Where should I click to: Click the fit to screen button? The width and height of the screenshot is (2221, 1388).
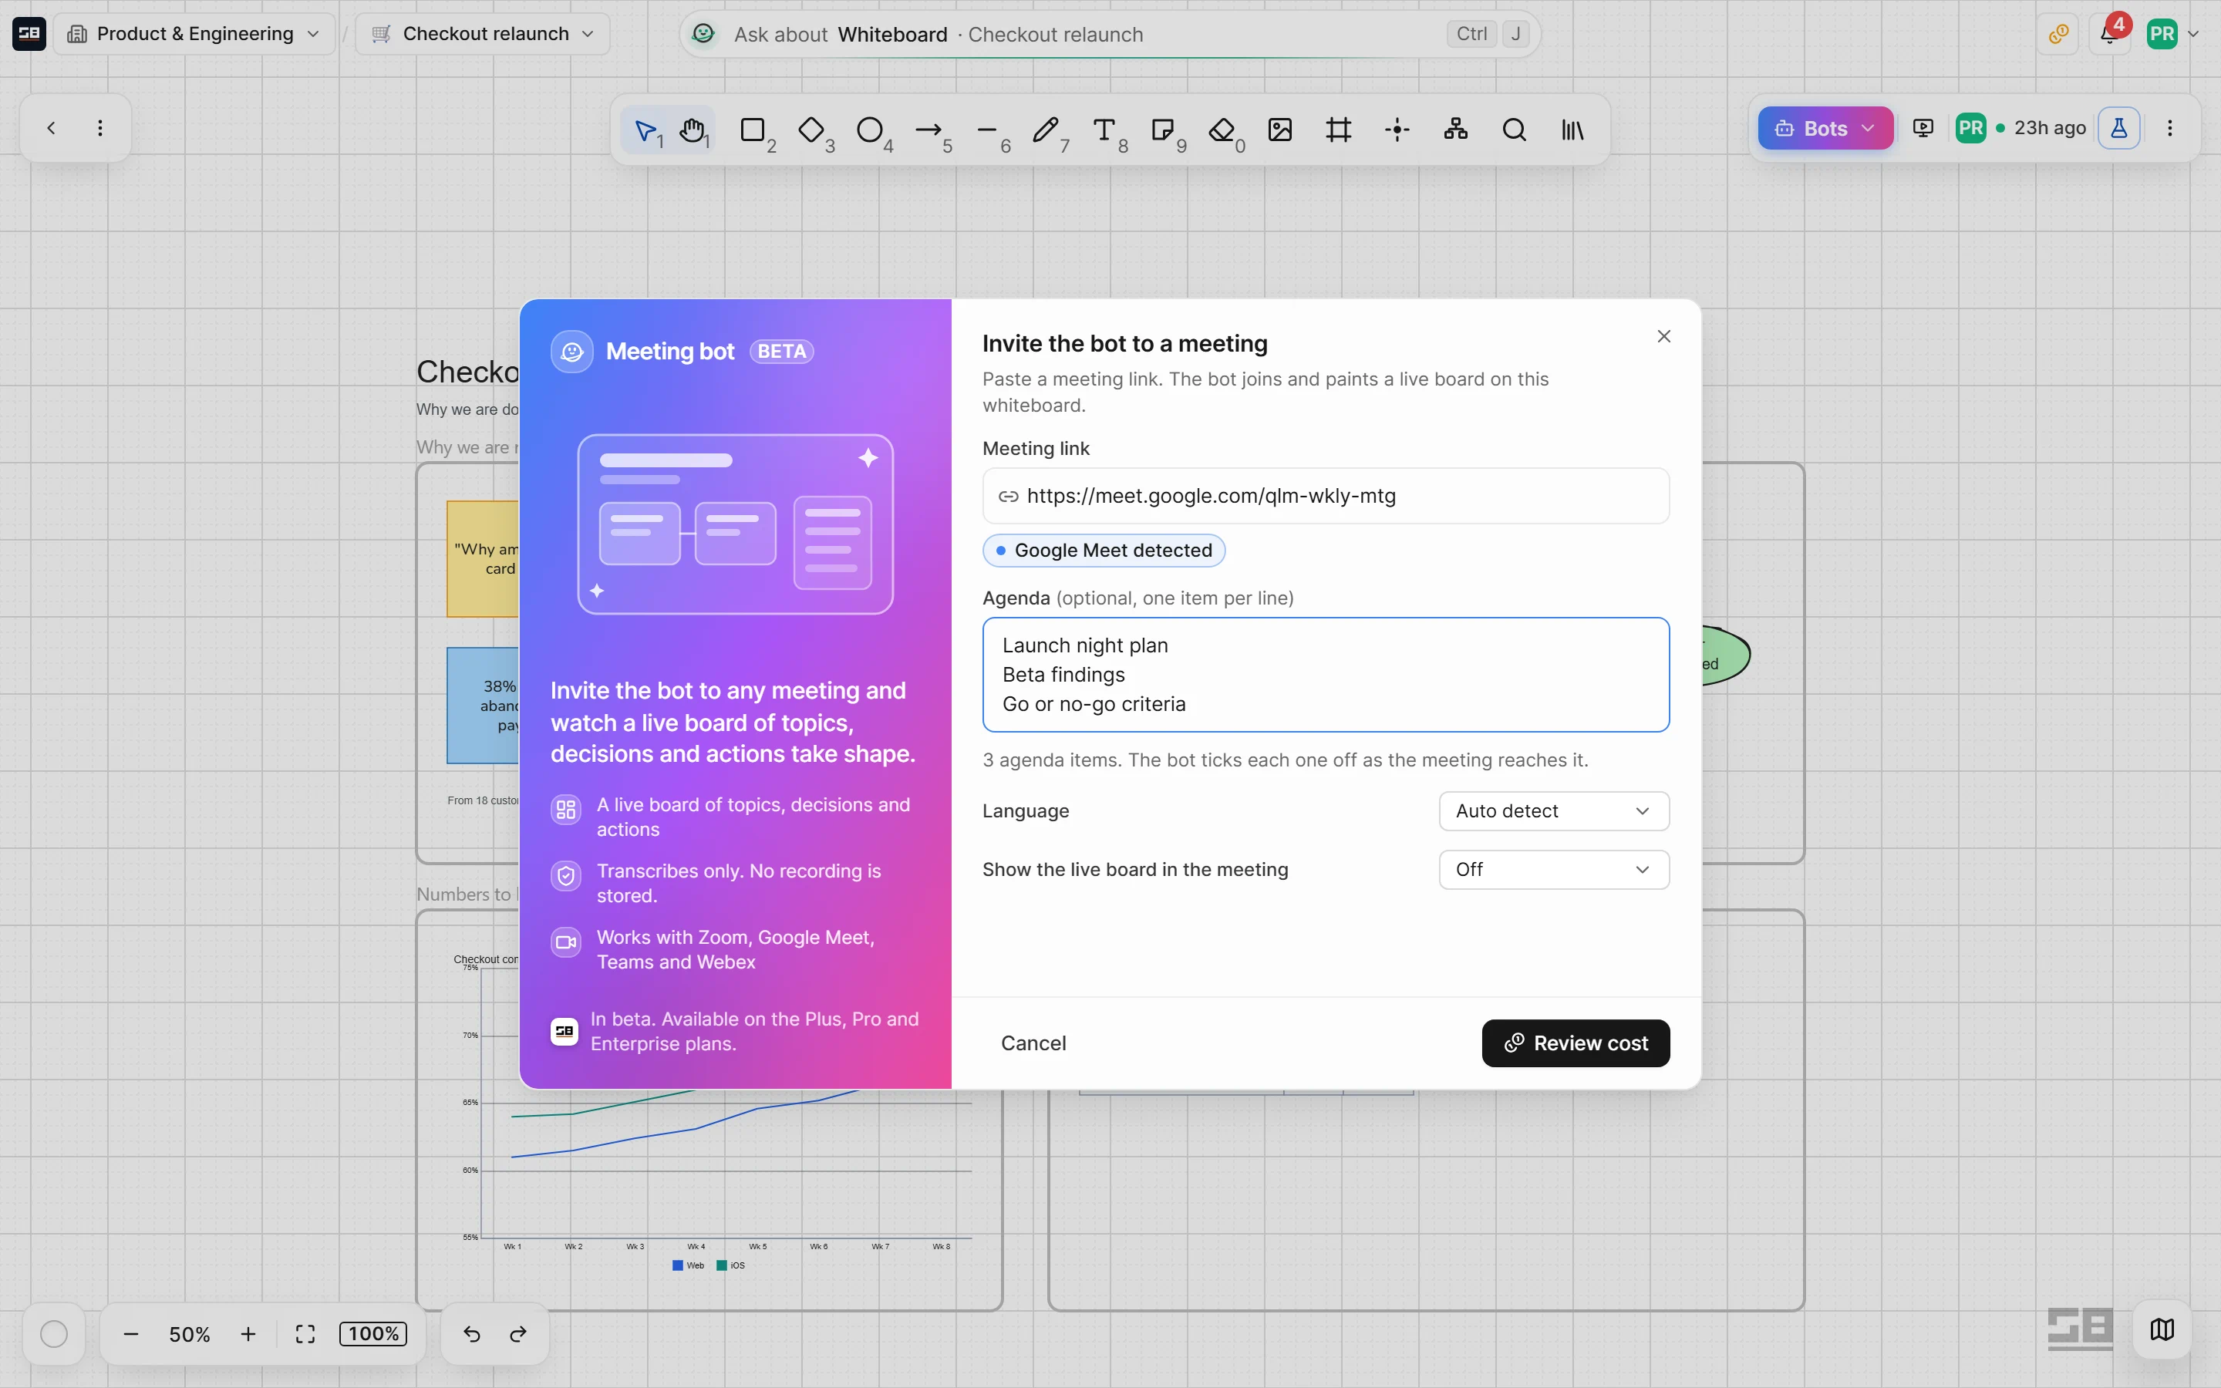pyautogui.click(x=305, y=1334)
